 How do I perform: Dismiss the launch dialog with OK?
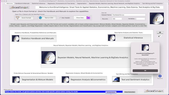coord(145,71)
